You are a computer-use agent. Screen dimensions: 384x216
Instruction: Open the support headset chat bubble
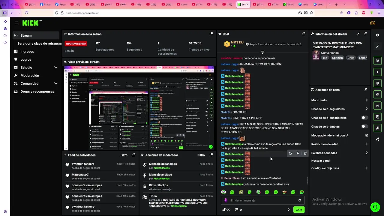(375, 207)
